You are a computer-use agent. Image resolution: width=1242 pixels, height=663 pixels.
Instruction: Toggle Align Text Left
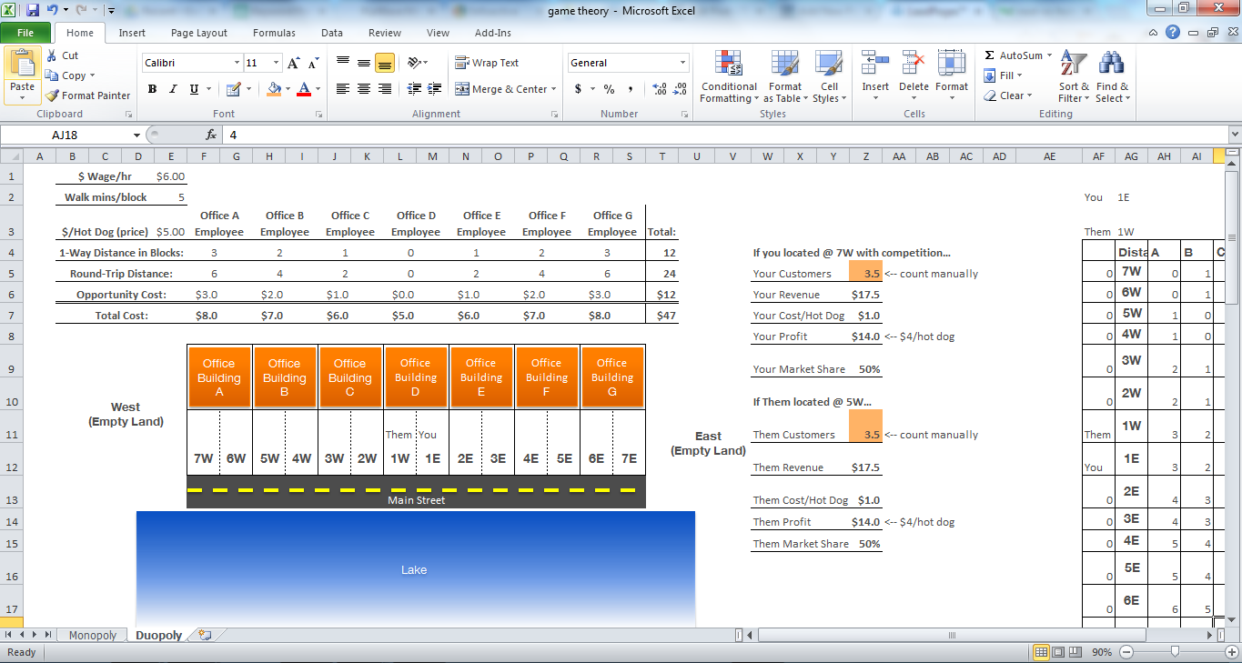343,89
